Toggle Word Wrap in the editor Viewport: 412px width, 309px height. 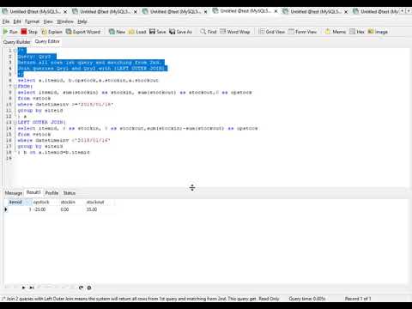[235, 32]
